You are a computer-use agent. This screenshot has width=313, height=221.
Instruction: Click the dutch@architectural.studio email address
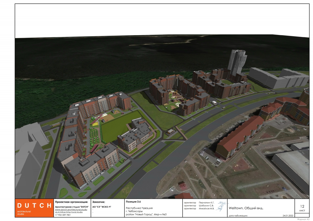click(69, 212)
